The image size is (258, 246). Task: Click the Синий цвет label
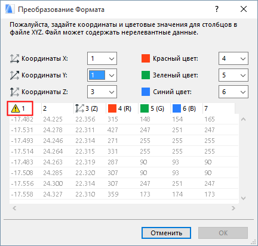tap(172, 92)
